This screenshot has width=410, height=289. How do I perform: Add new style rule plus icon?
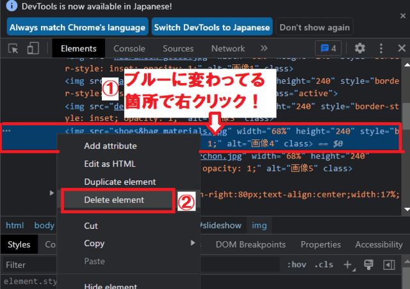click(x=348, y=265)
